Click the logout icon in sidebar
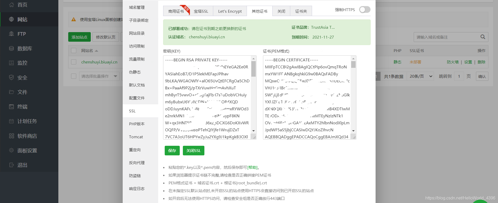This screenshot has width=498, height=203. (11, 165)
